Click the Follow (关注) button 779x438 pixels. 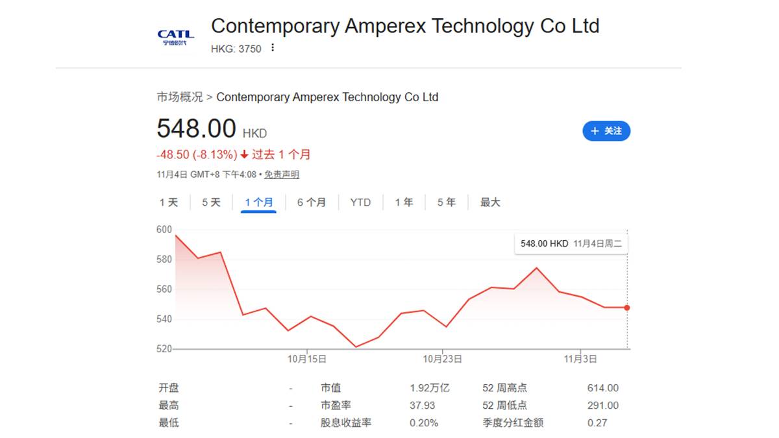tap(606, 131)
